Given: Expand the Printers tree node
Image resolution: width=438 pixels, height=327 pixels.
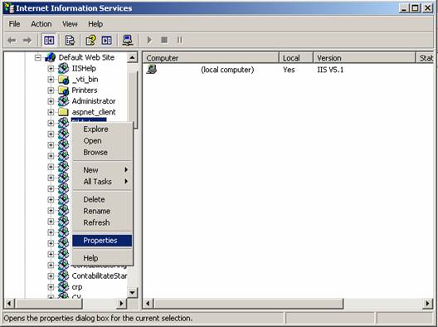Looking at the screenshot, I should coord(51,90).
